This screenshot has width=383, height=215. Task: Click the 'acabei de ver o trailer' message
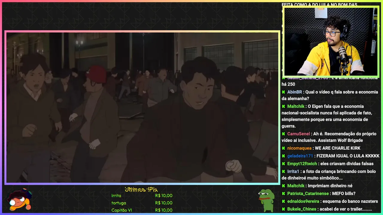(x=346, y=209)
